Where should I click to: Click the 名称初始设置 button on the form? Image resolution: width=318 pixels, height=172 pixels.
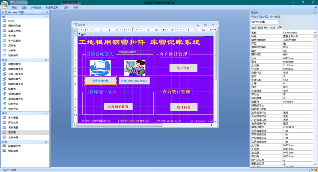tap(118, 107)
